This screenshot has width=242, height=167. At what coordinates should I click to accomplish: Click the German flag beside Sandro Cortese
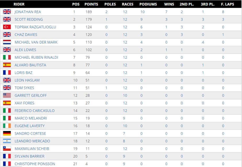tap(7, 133)
